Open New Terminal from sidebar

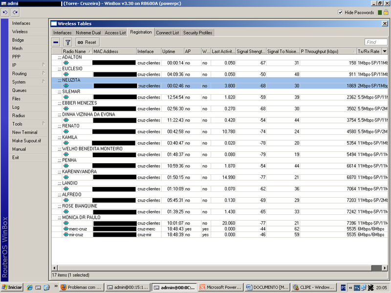[x=25, y=132]
